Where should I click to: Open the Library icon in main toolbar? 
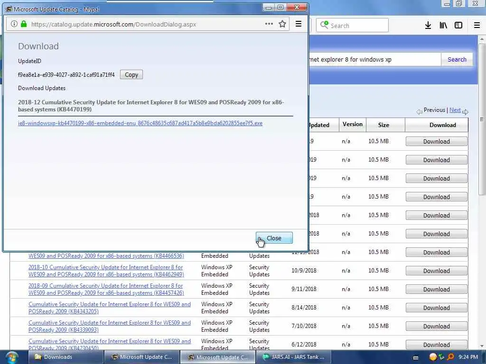443,26
